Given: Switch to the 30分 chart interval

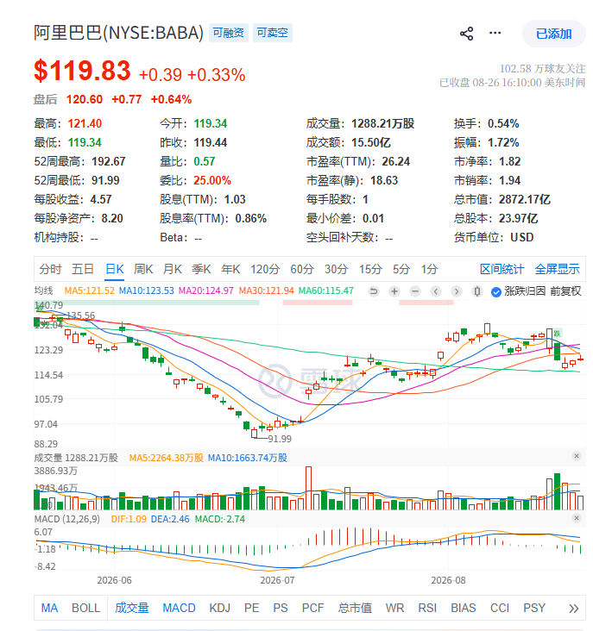Looking at the screenshot, I should click(337, 269).
